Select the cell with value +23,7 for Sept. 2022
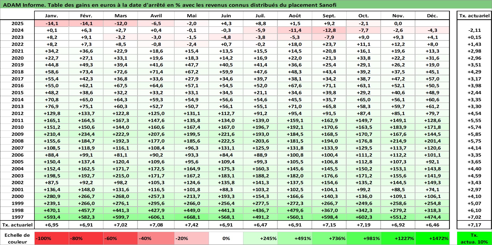Image resolution: width=492 pixels, height=245 pixels. 329,44
